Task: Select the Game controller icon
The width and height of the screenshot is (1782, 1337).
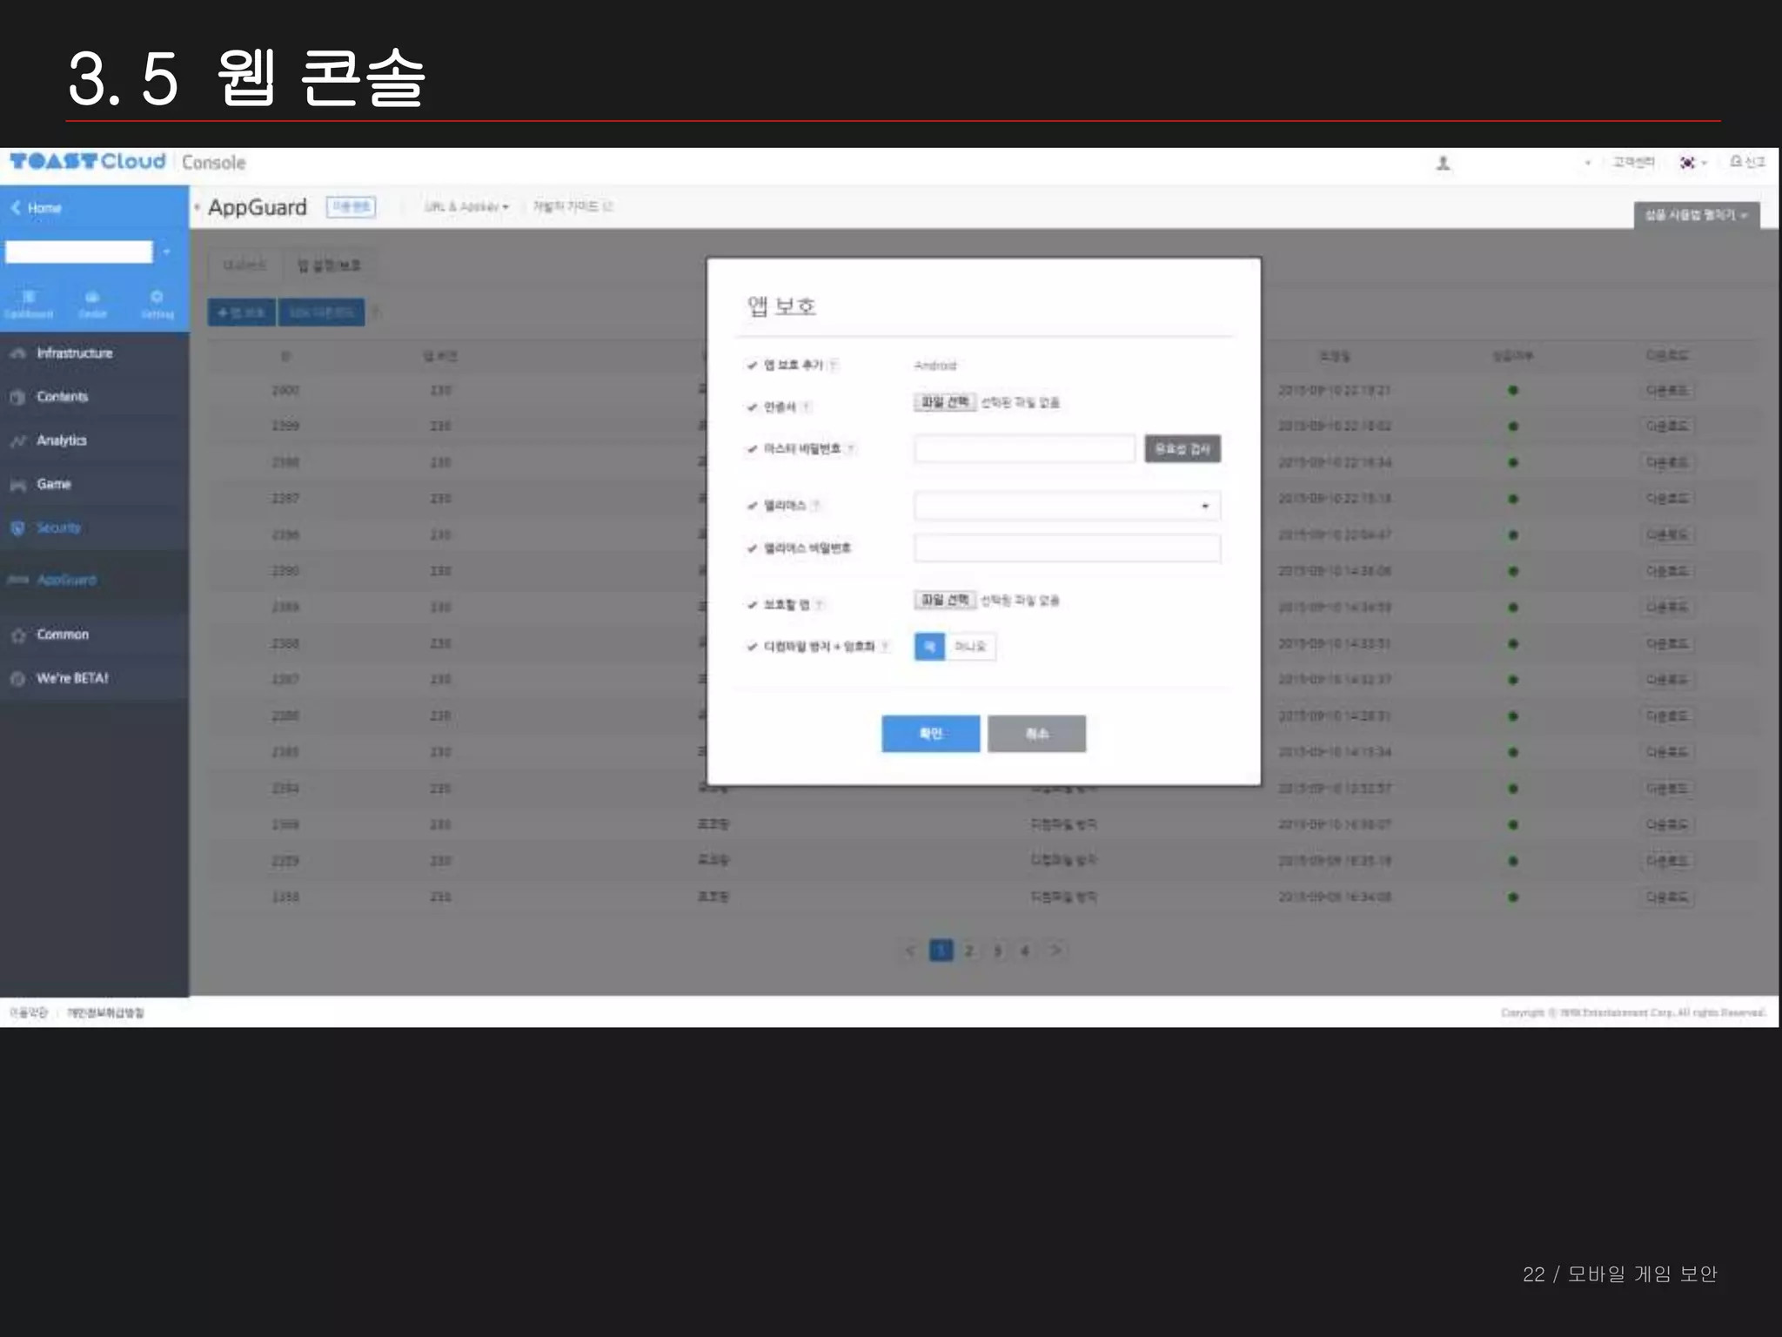Action: (17, 485)
